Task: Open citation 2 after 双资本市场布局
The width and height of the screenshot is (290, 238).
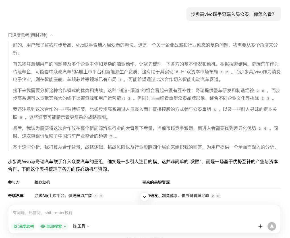Action: [227, 72]
